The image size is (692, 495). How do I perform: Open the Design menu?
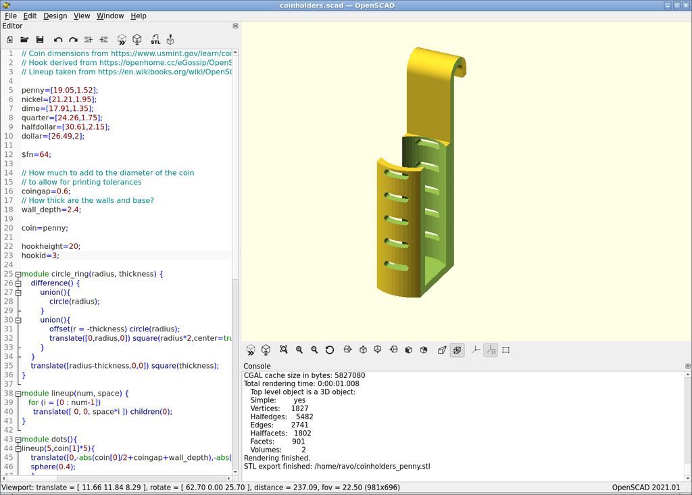[x=55, y=16]
